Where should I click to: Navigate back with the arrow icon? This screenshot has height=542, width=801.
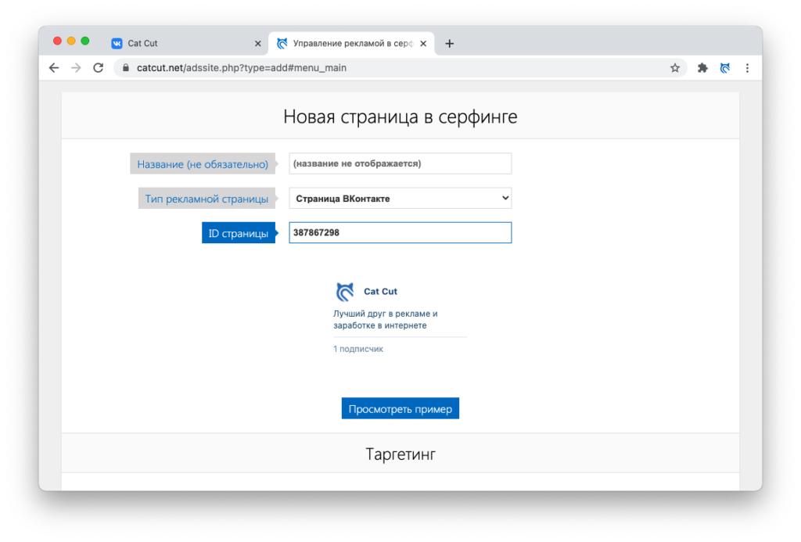coord(53,68)
